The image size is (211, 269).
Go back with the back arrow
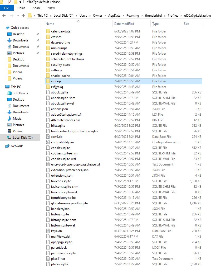pos(4,15)
